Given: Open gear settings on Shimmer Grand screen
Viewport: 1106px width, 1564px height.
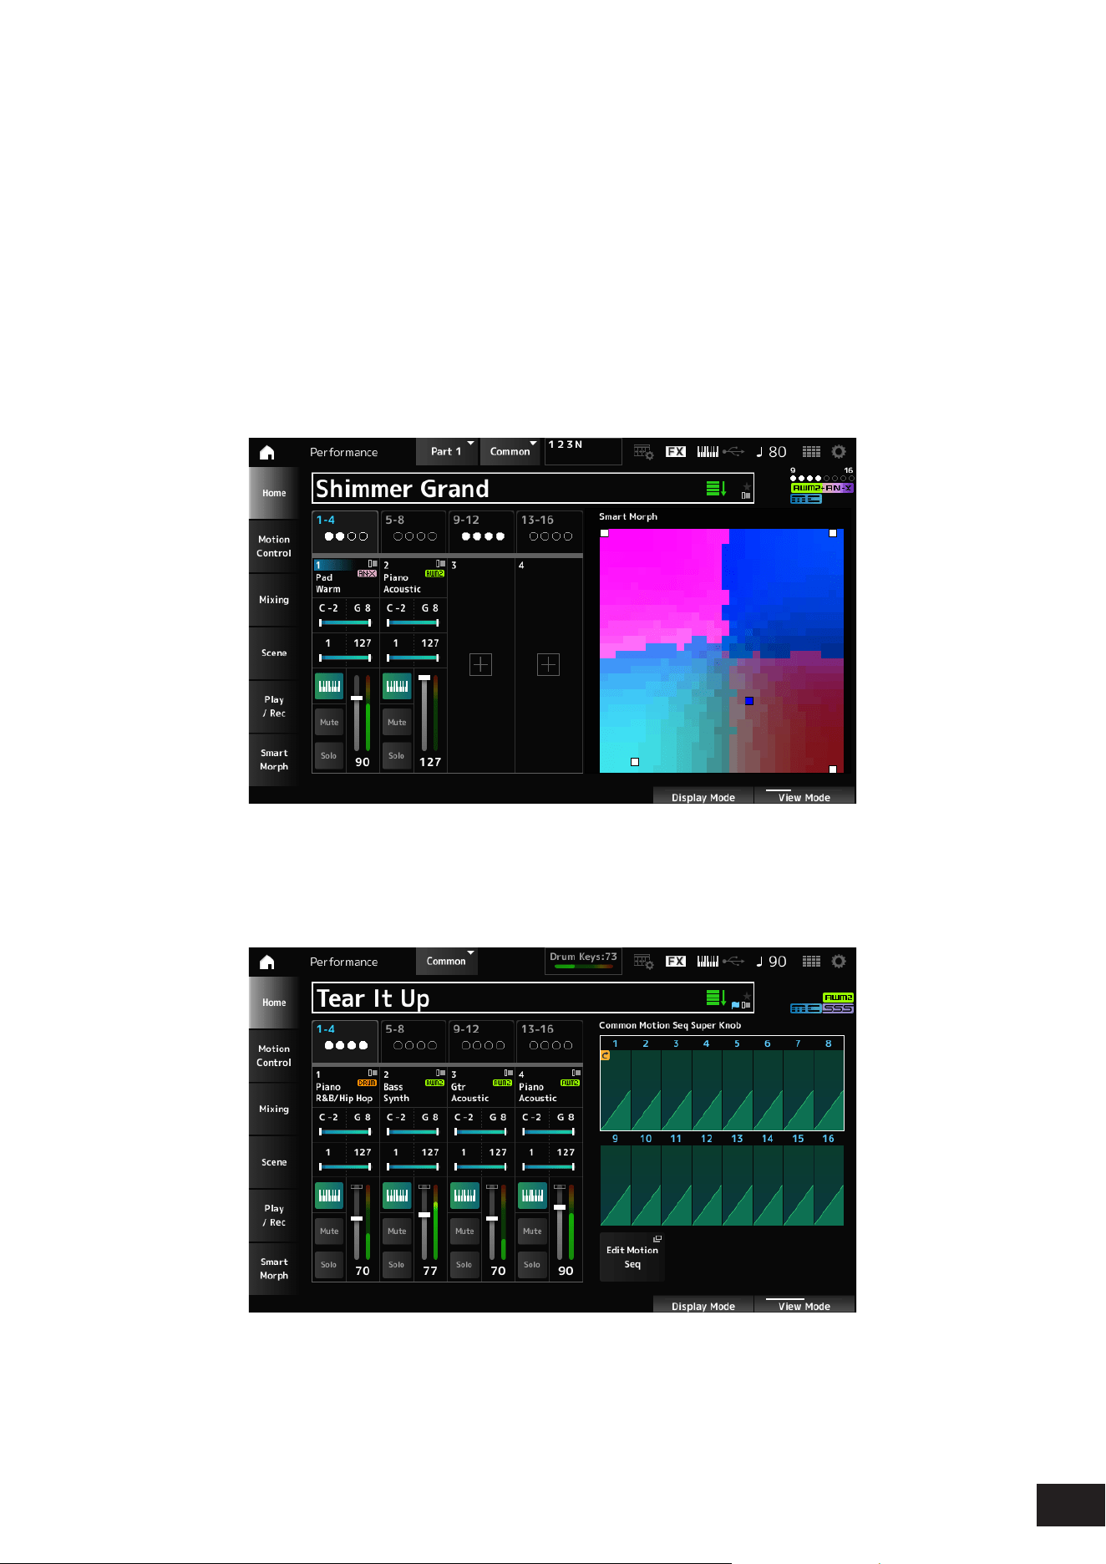Looking at the screenshot, I should [839, 451].
